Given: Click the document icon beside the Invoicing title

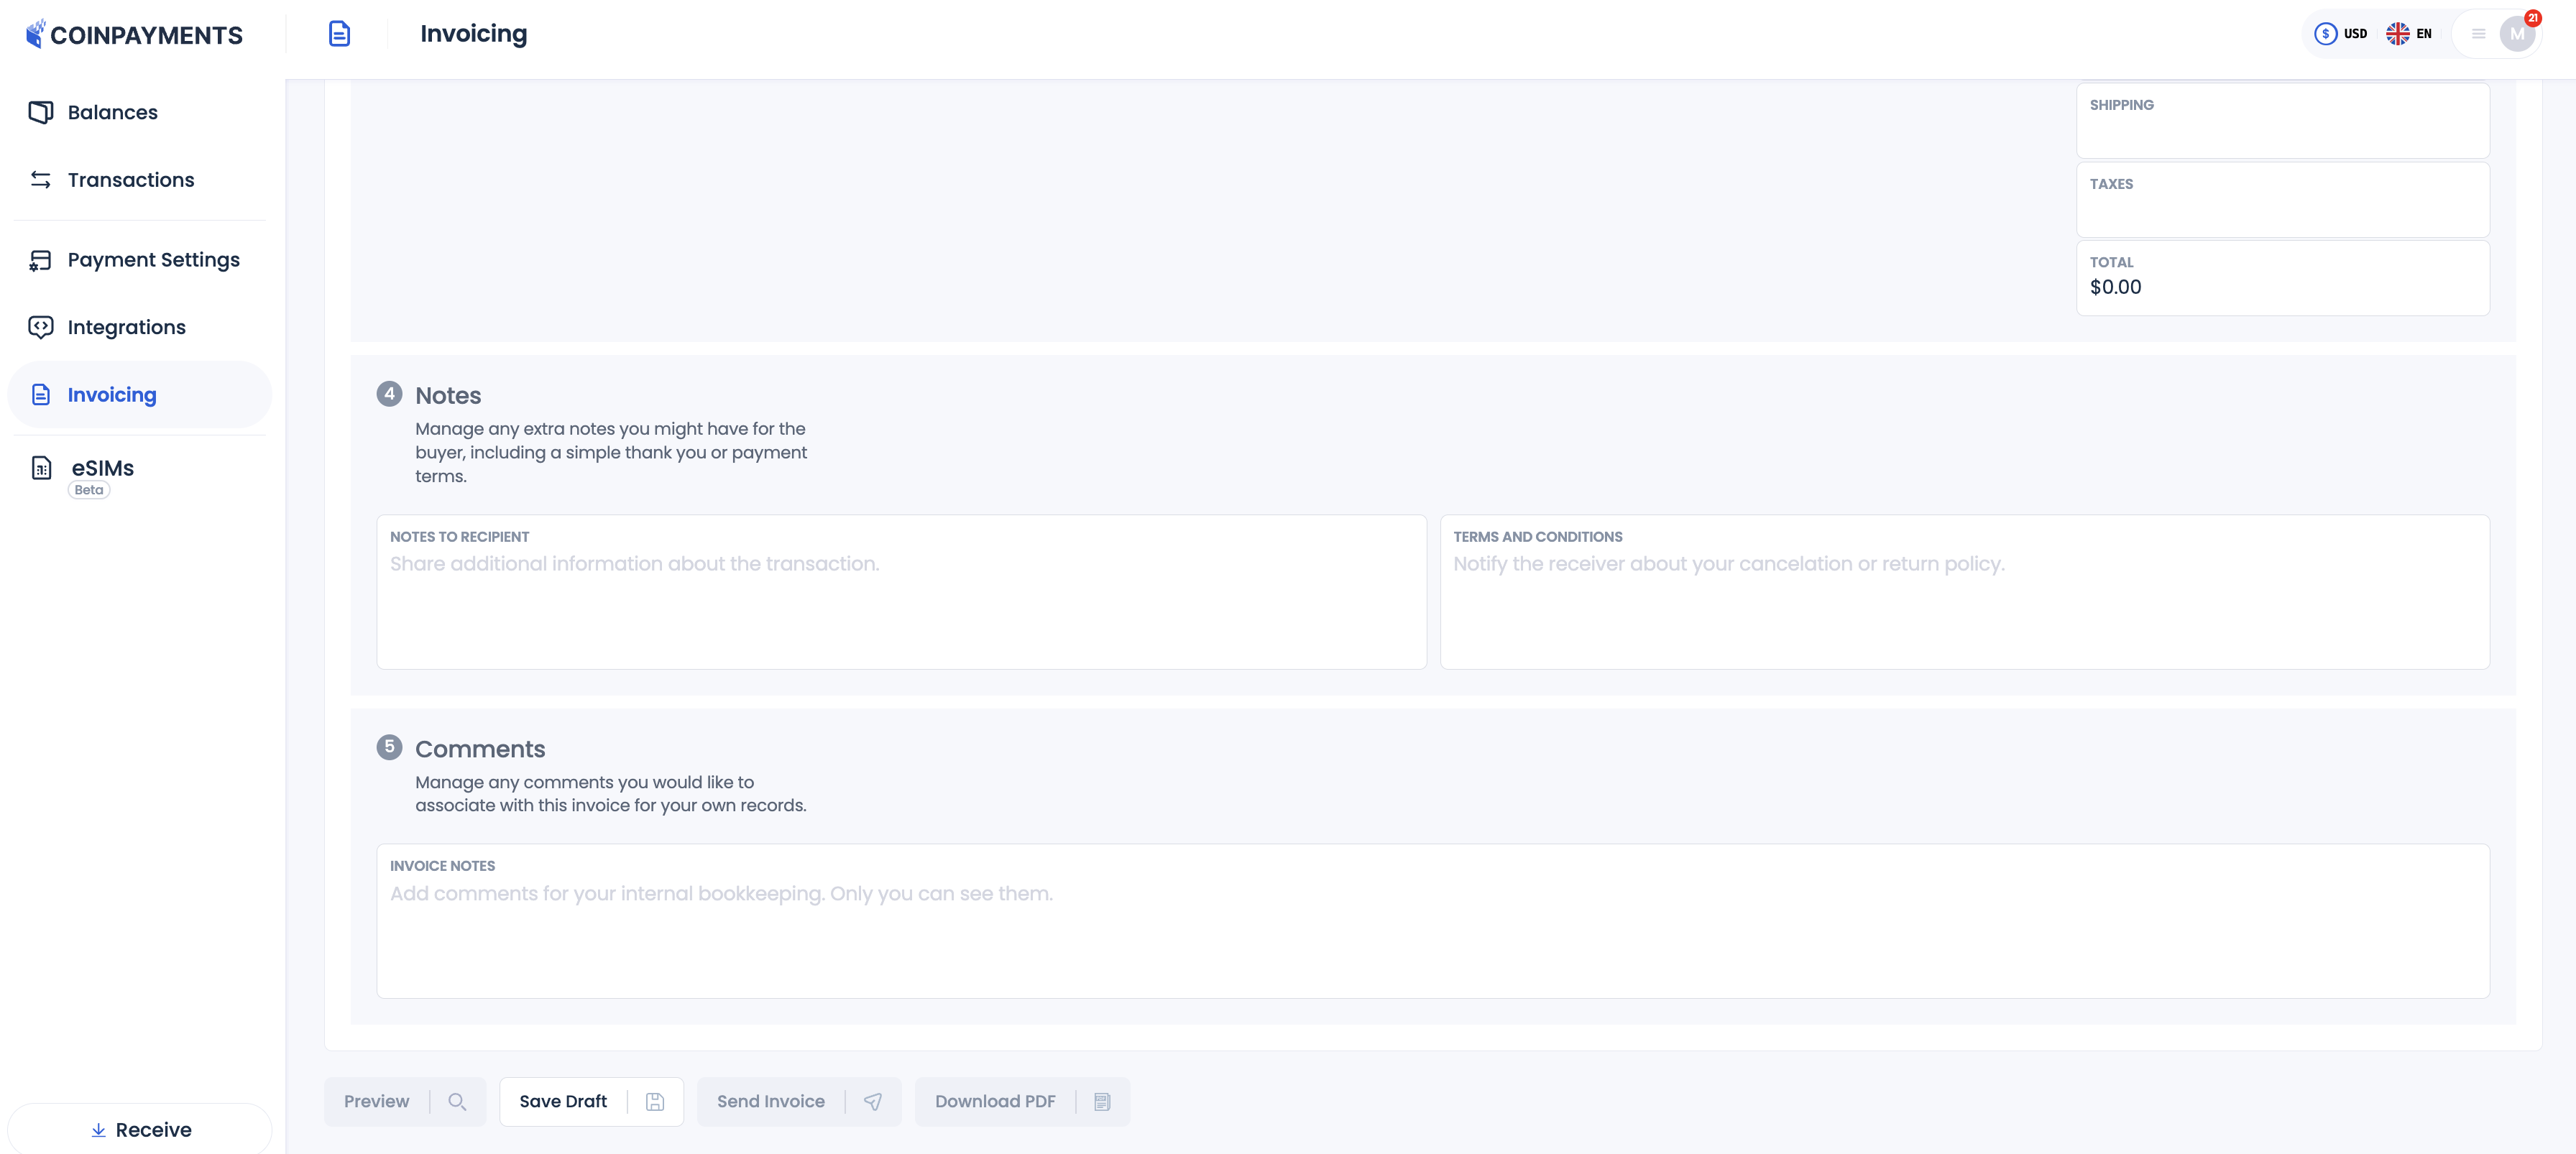Looking at the screenshot, I should pos(340,33).
